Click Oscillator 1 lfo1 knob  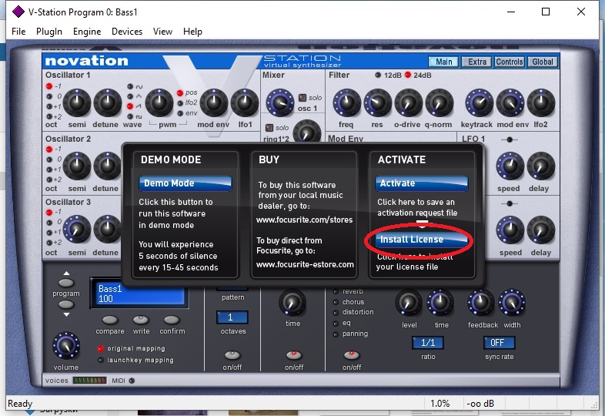coord(245,102)
